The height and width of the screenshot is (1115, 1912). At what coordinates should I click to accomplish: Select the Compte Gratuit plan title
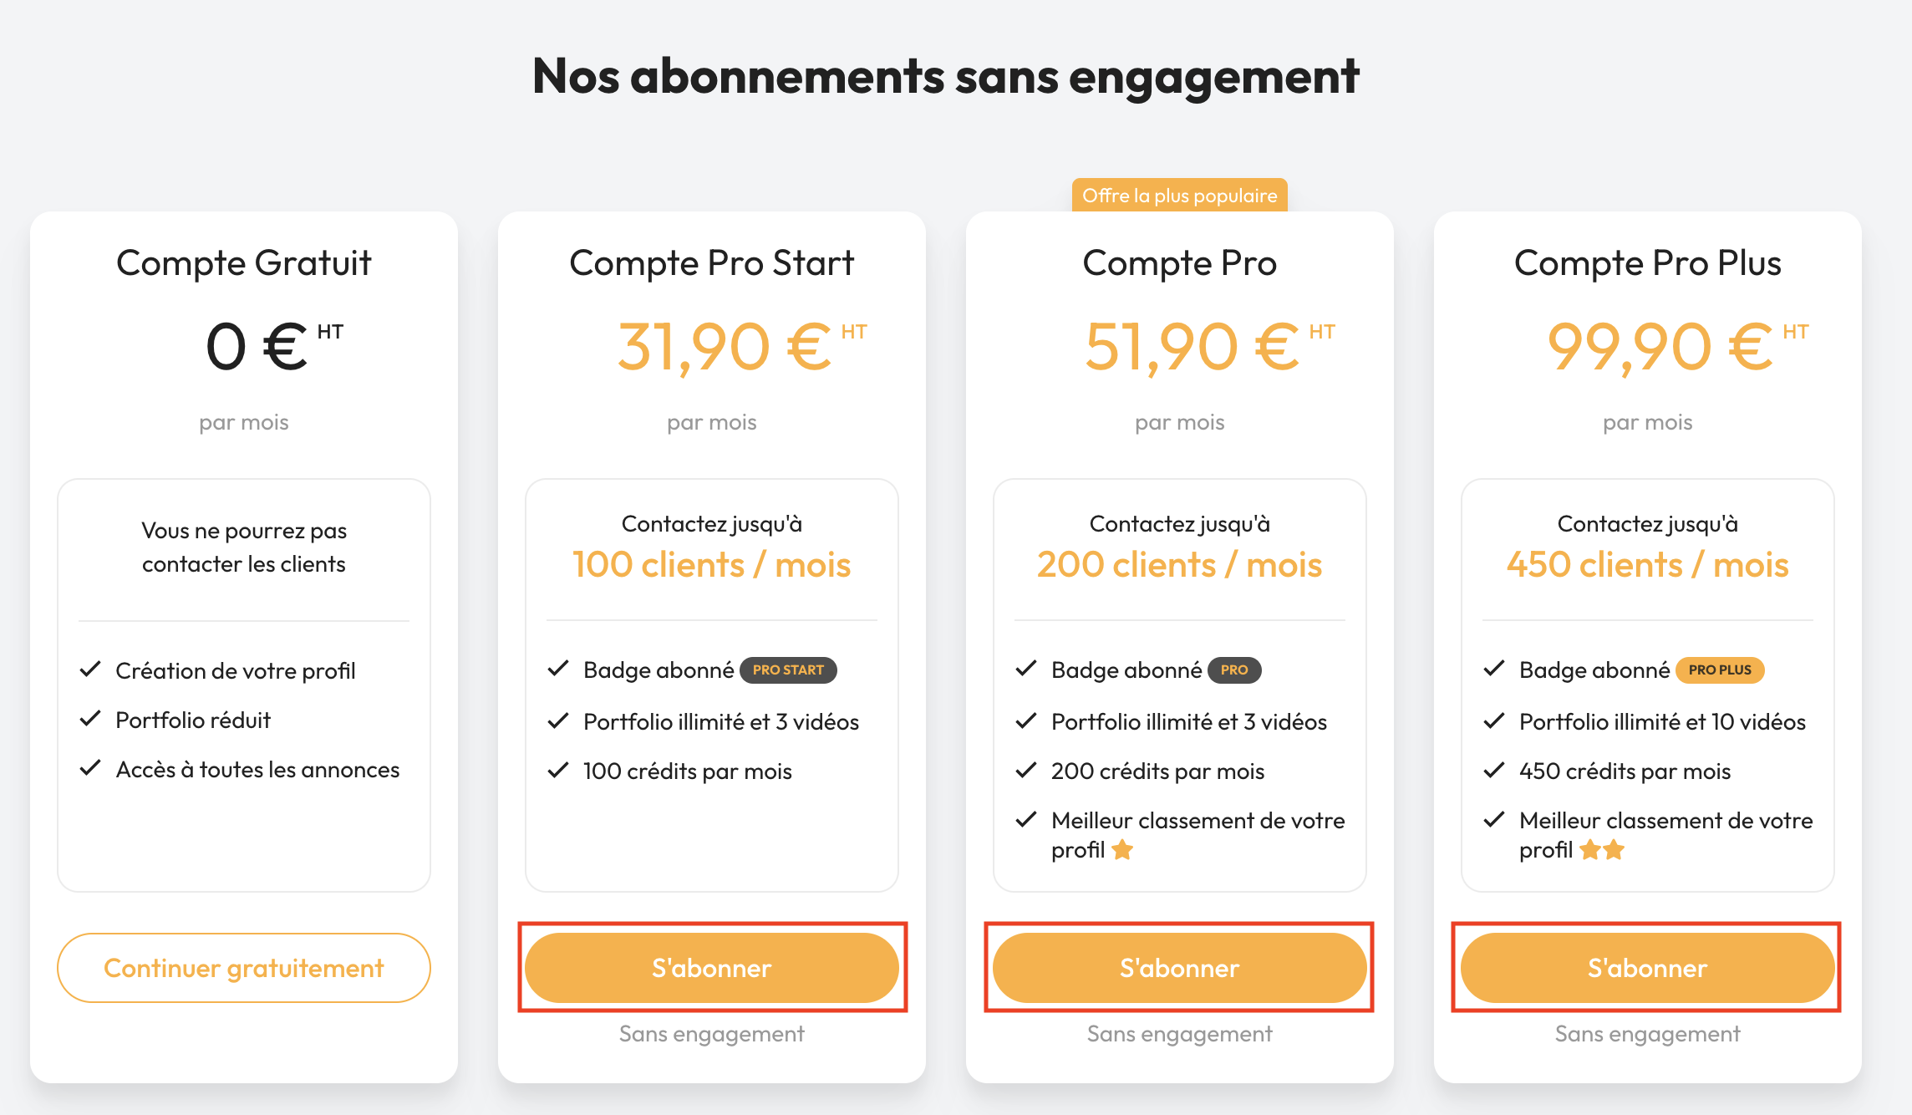coord(244,263)
